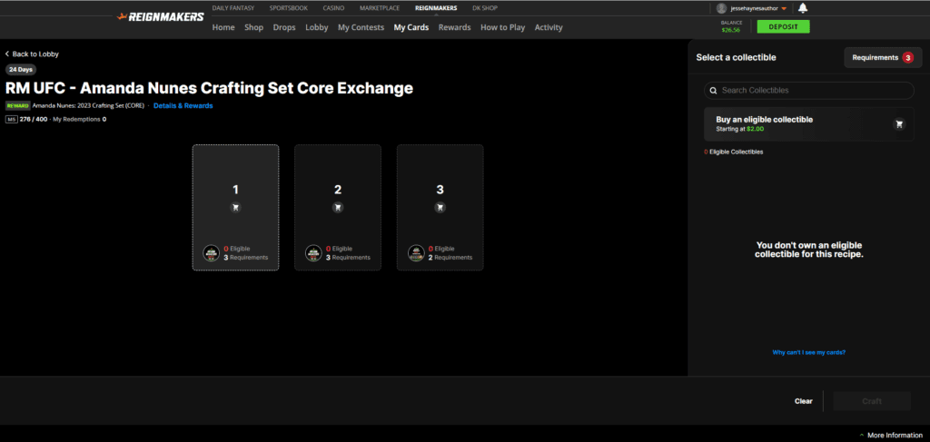
Task: Open the notifications bell
Action: [803, 8]
